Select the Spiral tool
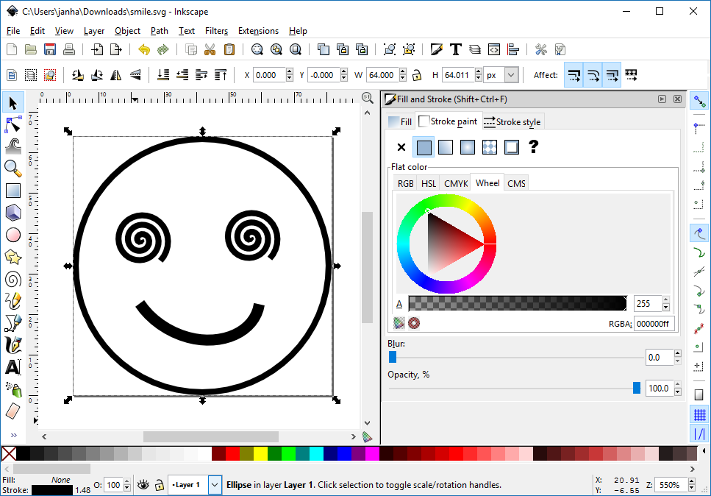 pyautogui.click(x=12, y=279)
